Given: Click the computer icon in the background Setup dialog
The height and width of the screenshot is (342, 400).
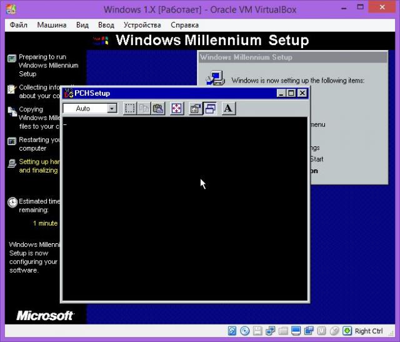Looking at the screenshot, I should click(216, 78).
